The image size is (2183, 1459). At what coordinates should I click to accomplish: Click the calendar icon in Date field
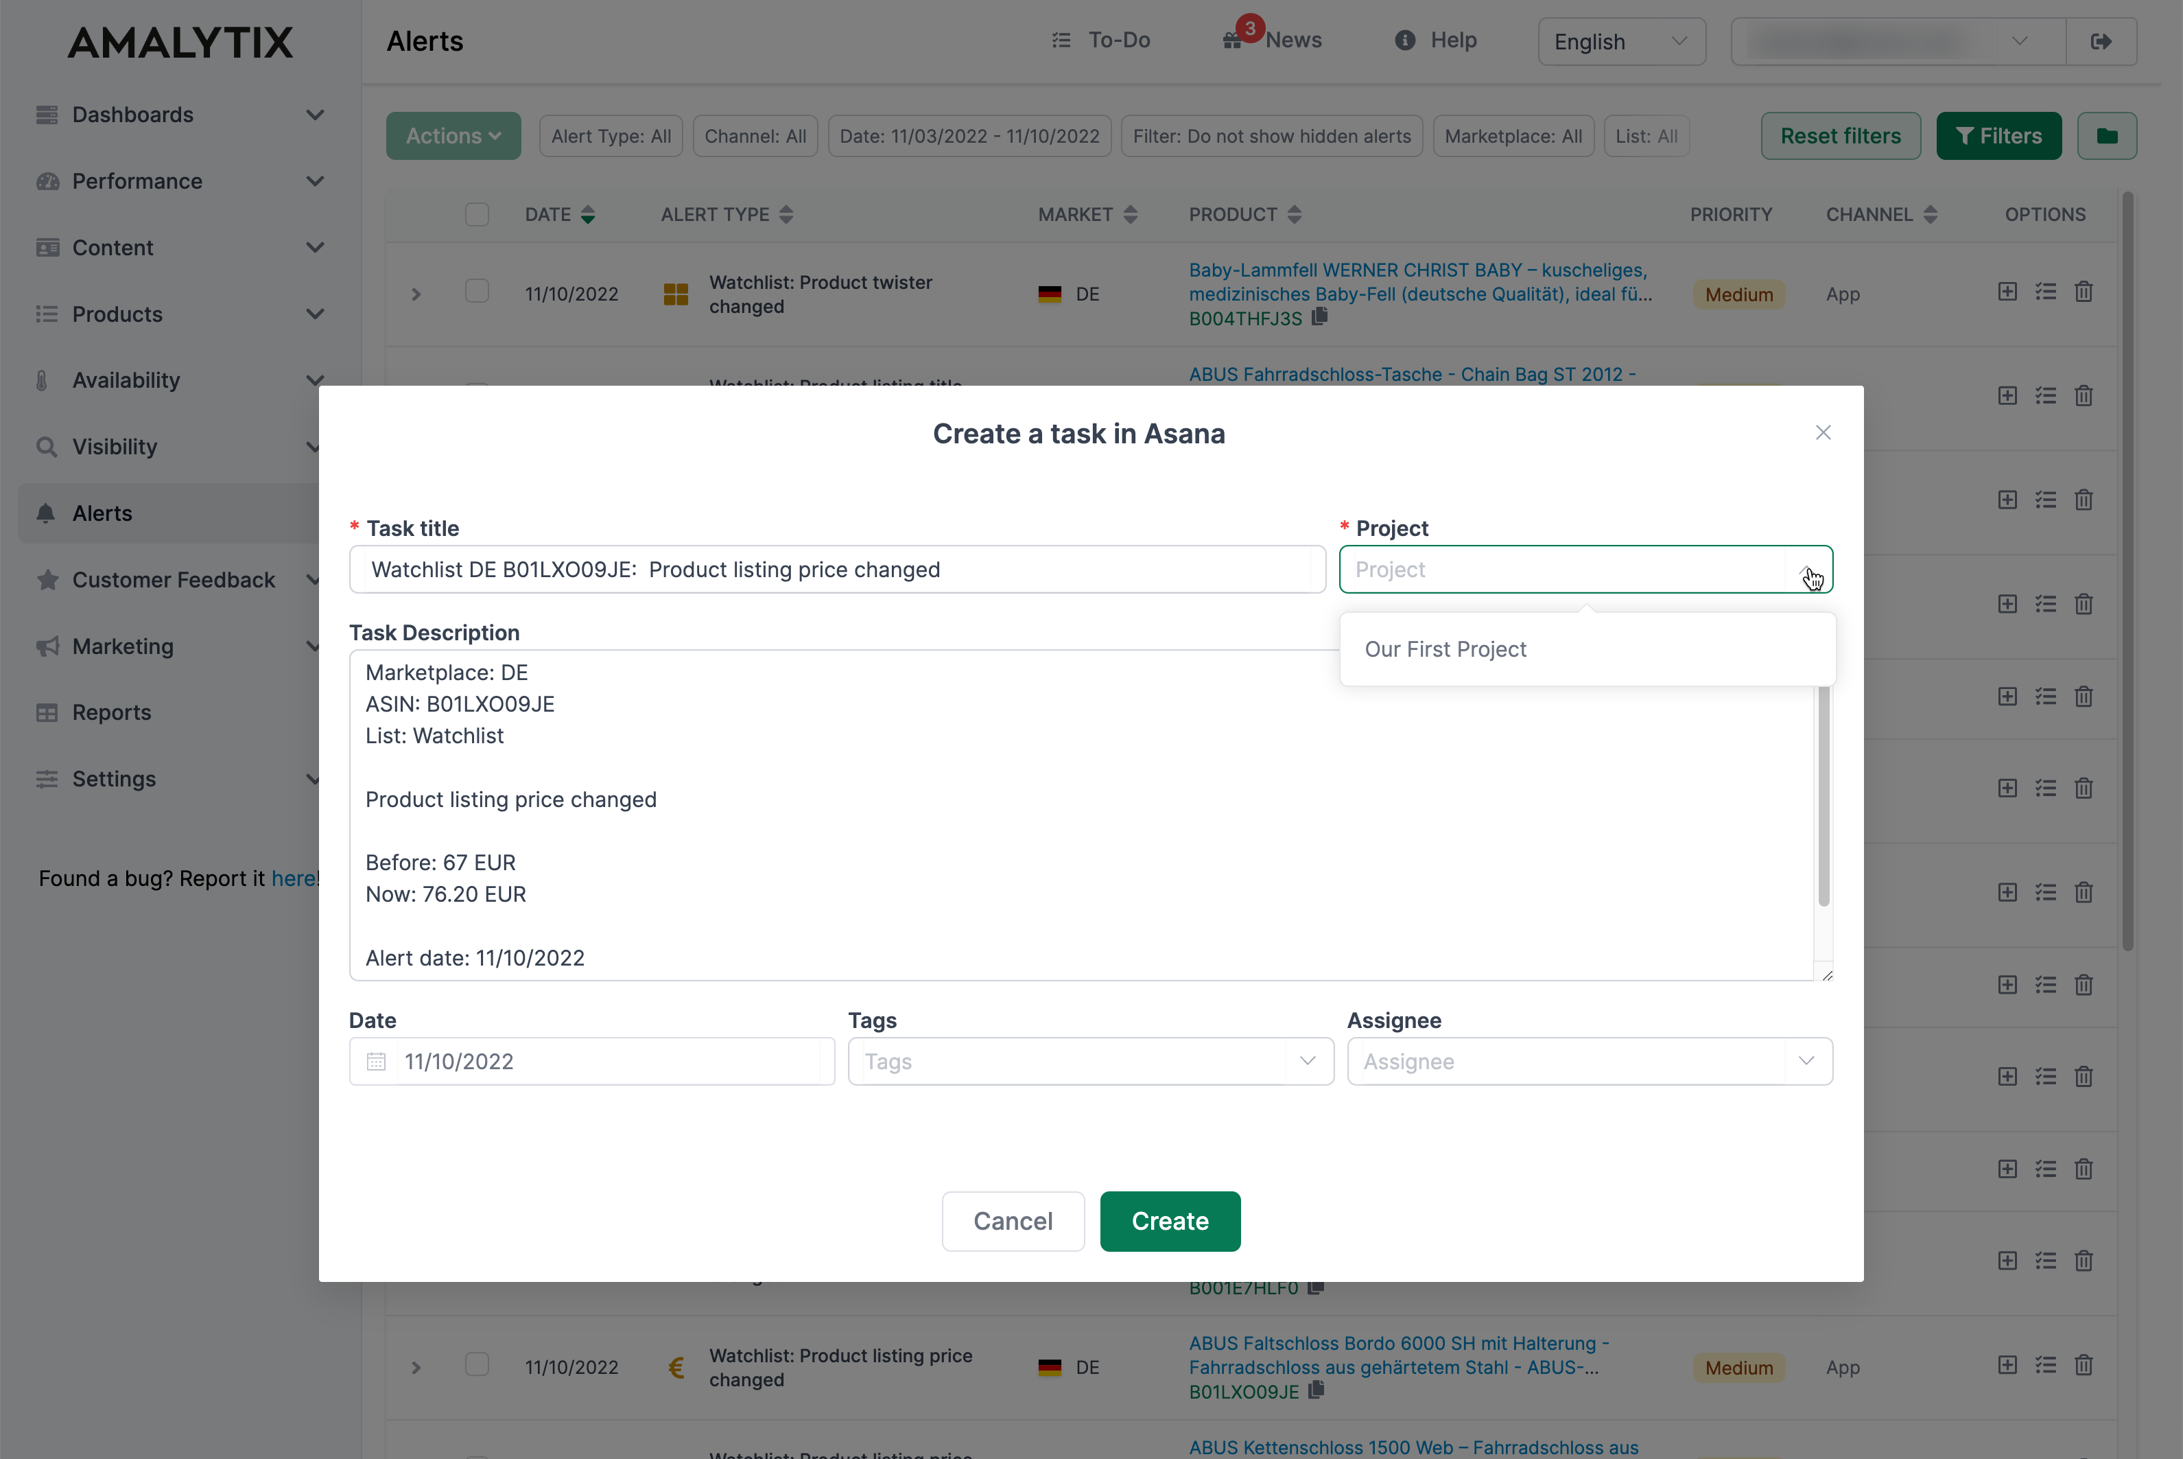[376, 1062]
